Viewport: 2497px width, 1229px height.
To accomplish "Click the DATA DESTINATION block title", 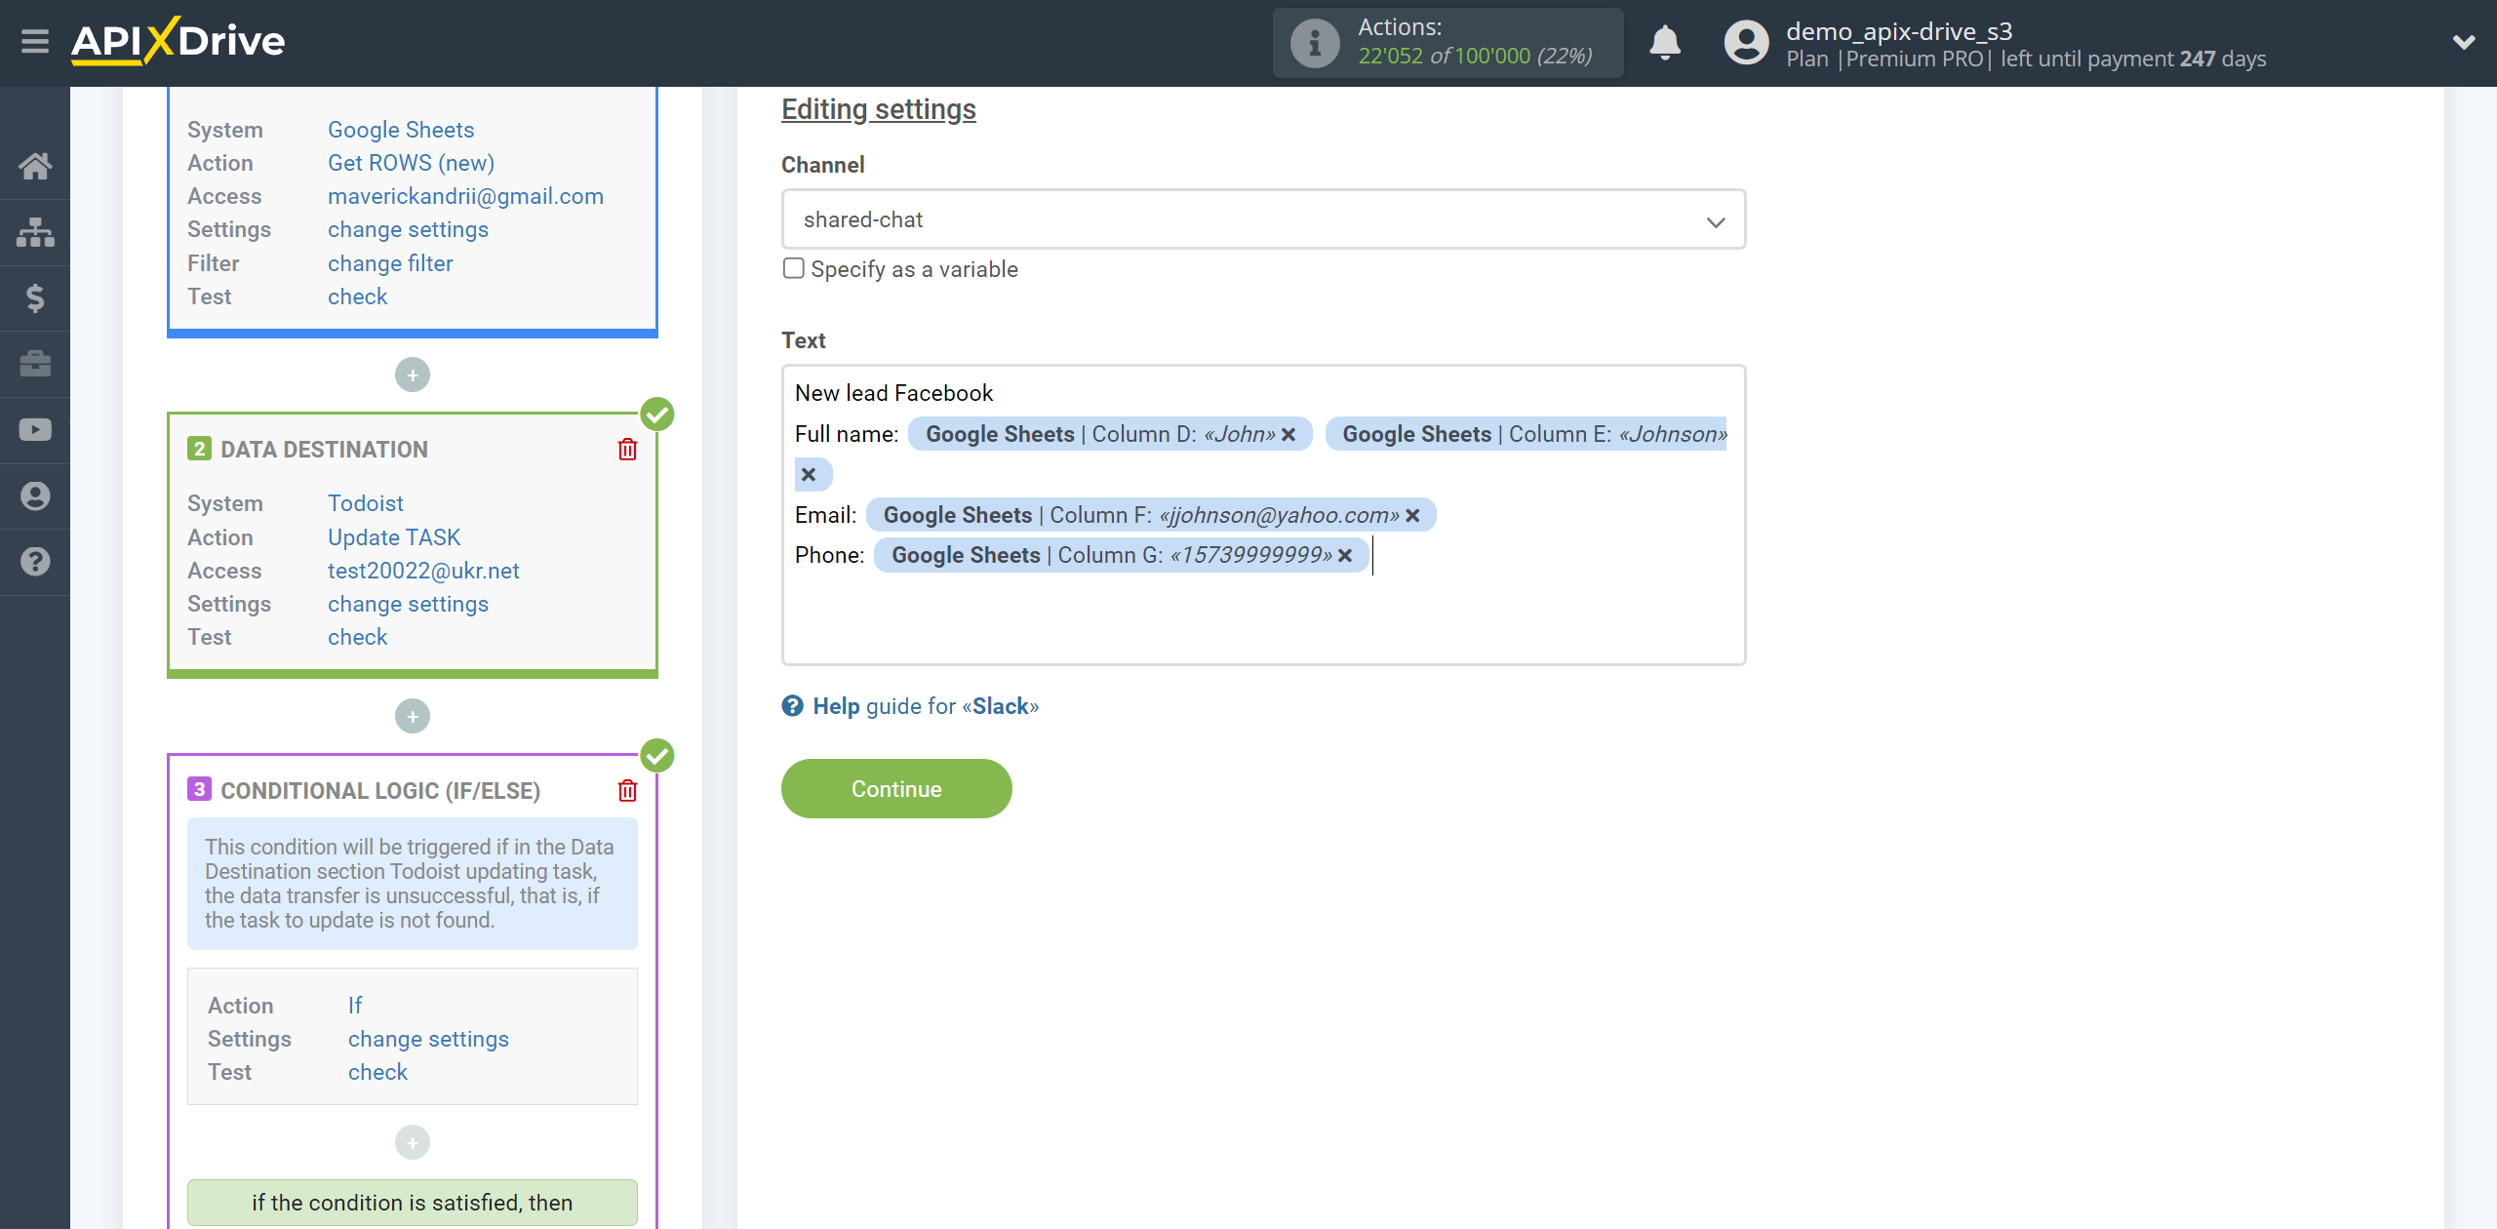I will point(324,450).
